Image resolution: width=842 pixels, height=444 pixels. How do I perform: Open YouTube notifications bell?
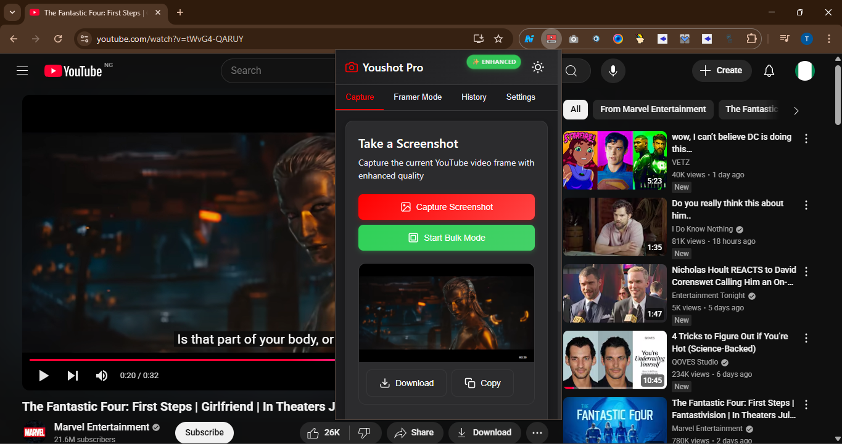point(769,71)
